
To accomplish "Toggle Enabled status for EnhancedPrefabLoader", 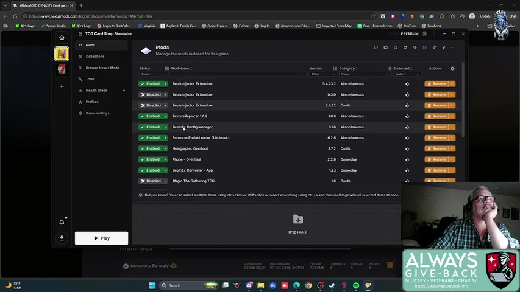I will click(x=150, y=137).
